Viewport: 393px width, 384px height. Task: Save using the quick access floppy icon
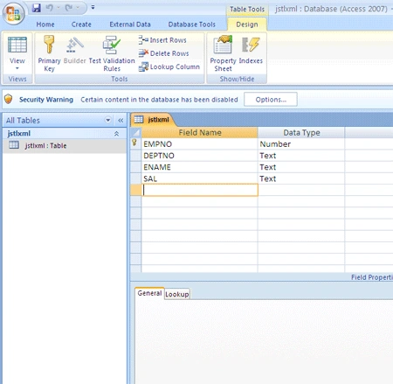click(x=37, y=8)
